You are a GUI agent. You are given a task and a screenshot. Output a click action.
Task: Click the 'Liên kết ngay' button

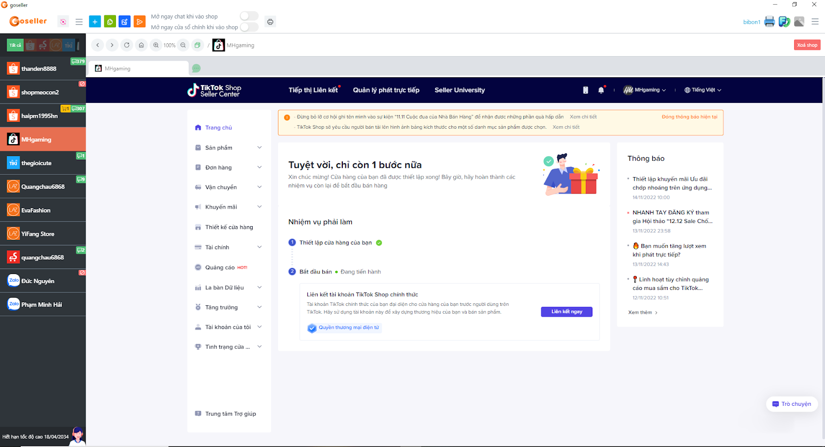coord(567,312)
